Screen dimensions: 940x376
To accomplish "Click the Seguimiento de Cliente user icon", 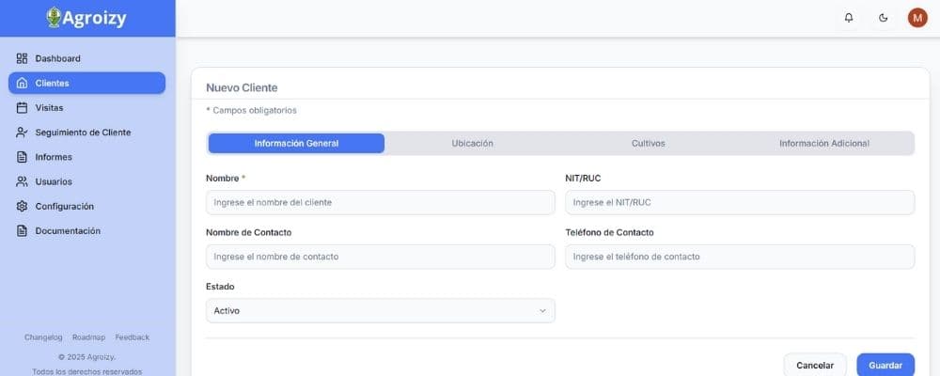I will coord(23,133).
